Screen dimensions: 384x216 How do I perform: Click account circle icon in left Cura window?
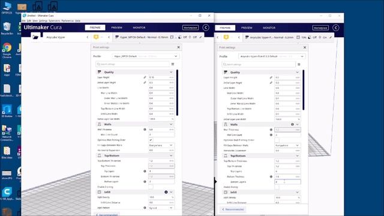[206, 28]
